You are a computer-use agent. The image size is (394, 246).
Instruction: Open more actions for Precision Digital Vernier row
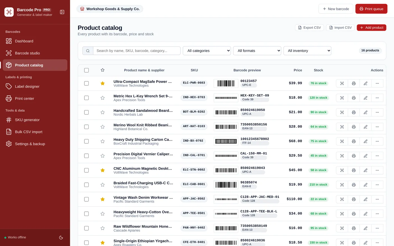click(x=377, y=156)
